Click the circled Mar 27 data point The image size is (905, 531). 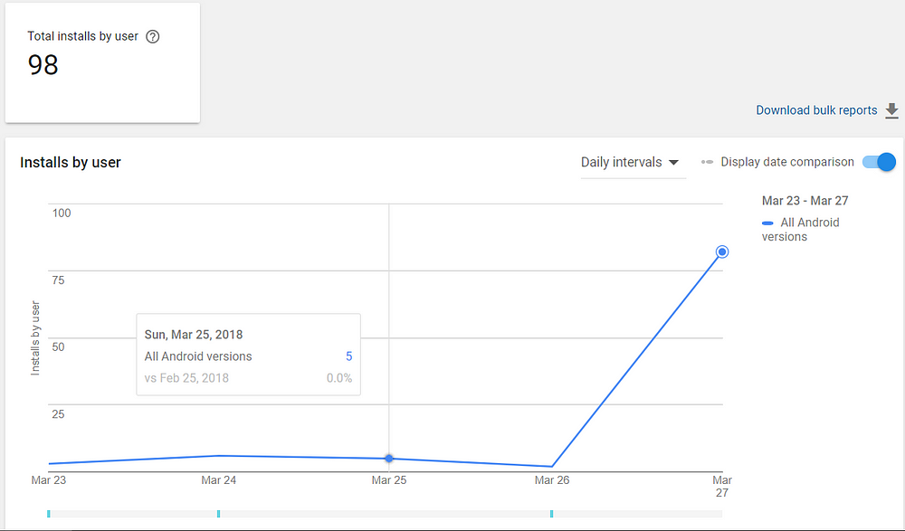point(722,251)
